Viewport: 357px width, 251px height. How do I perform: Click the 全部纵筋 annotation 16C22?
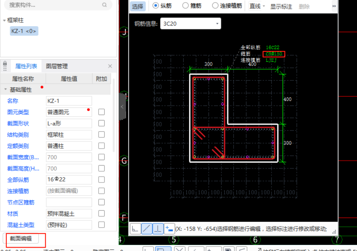coord(273,47)
